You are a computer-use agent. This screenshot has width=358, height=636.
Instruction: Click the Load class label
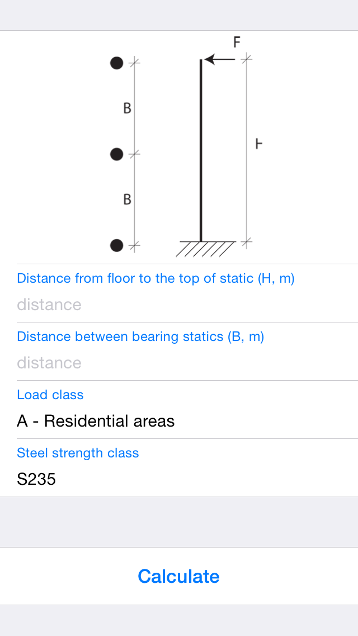pos(50,395)
